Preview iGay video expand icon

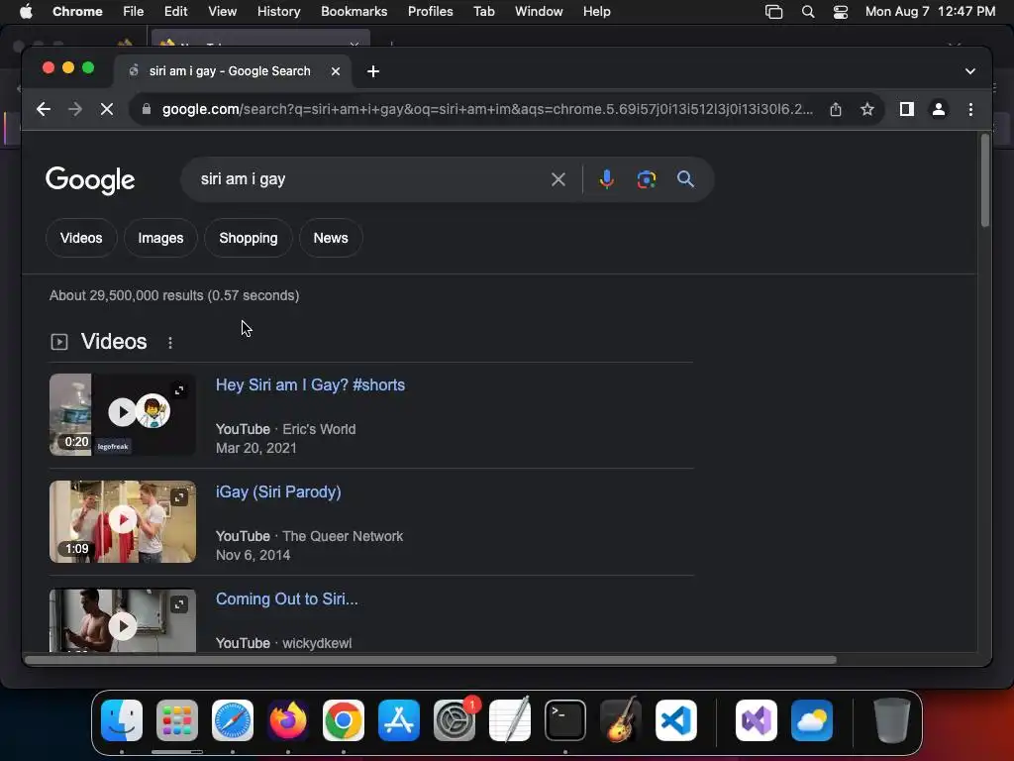click(x=179, y=497)
